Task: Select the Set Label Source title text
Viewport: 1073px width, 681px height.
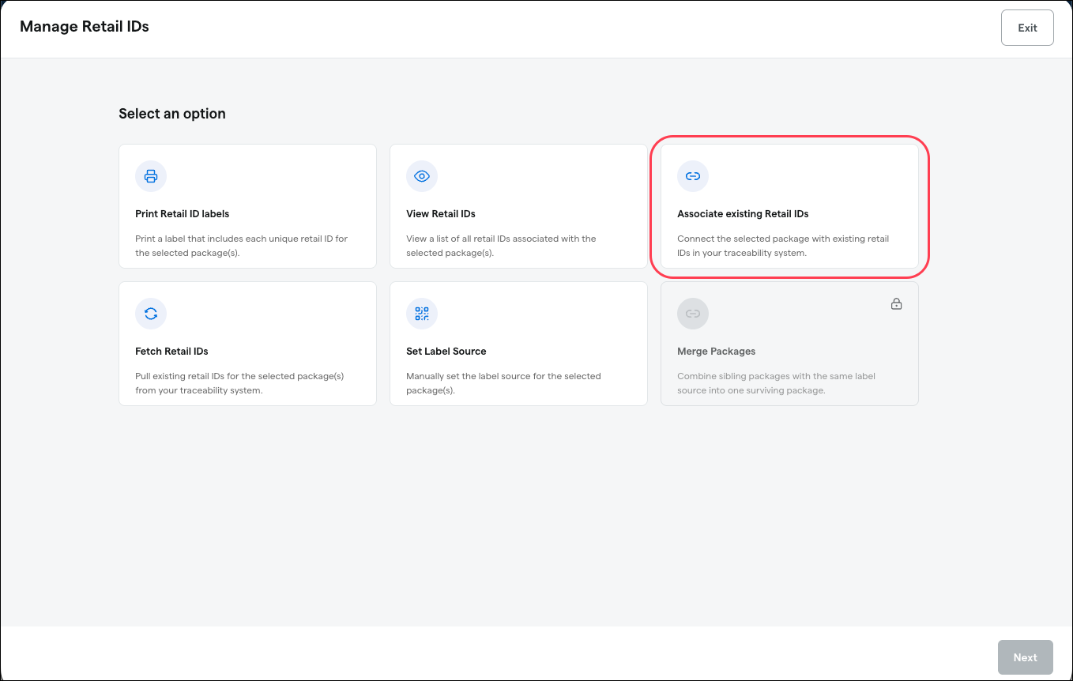Action: click(446, 352)
